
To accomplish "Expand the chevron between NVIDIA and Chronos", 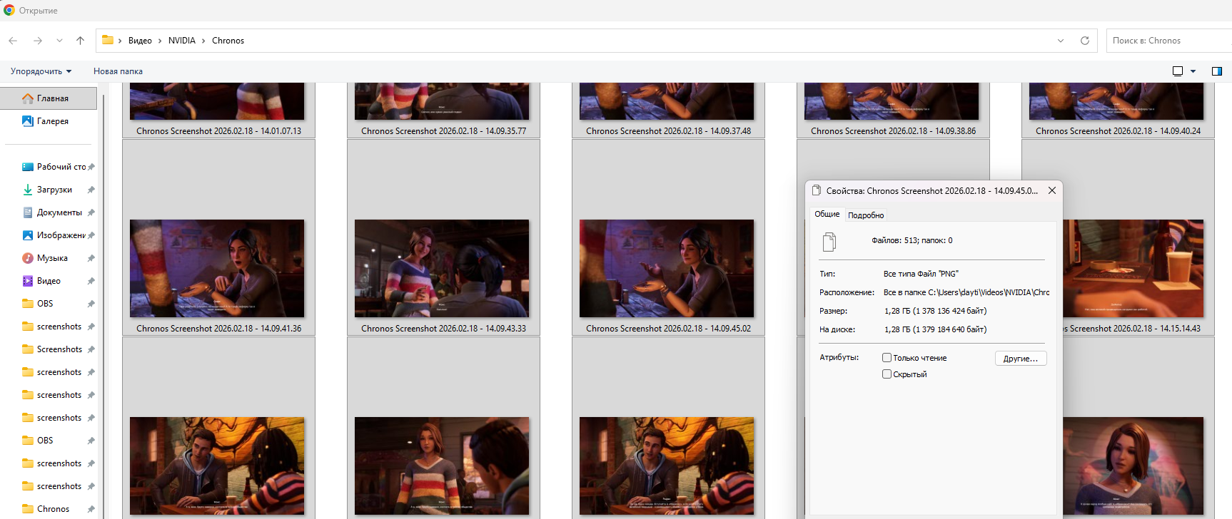I will pyautogui.click(x=203, y=41).
